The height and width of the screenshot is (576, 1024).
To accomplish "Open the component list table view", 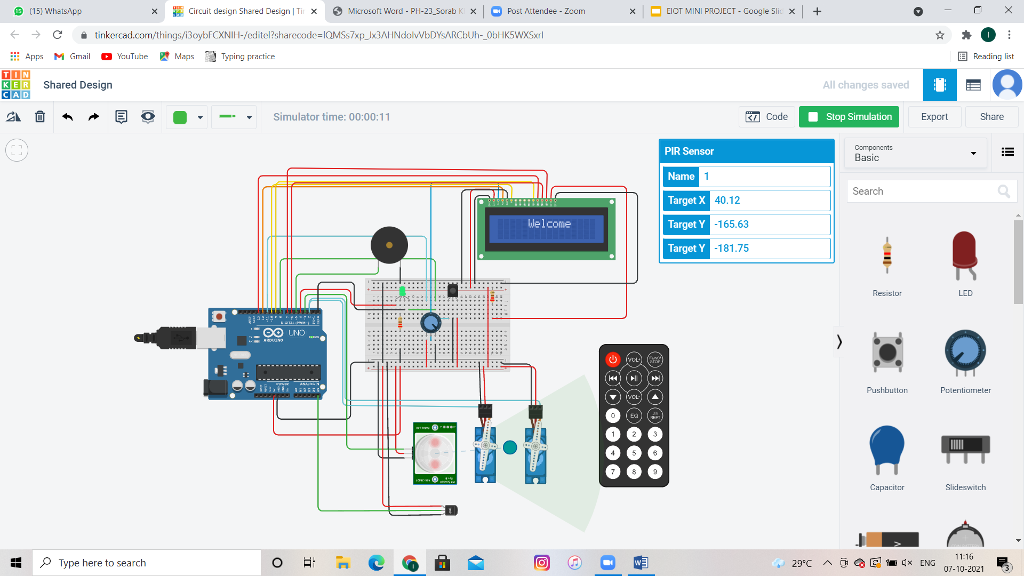I will coord(973,84).
